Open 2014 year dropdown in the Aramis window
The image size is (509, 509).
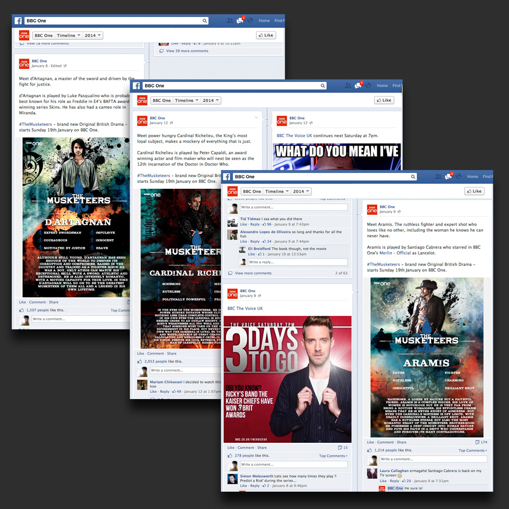(x=301, y=191)
